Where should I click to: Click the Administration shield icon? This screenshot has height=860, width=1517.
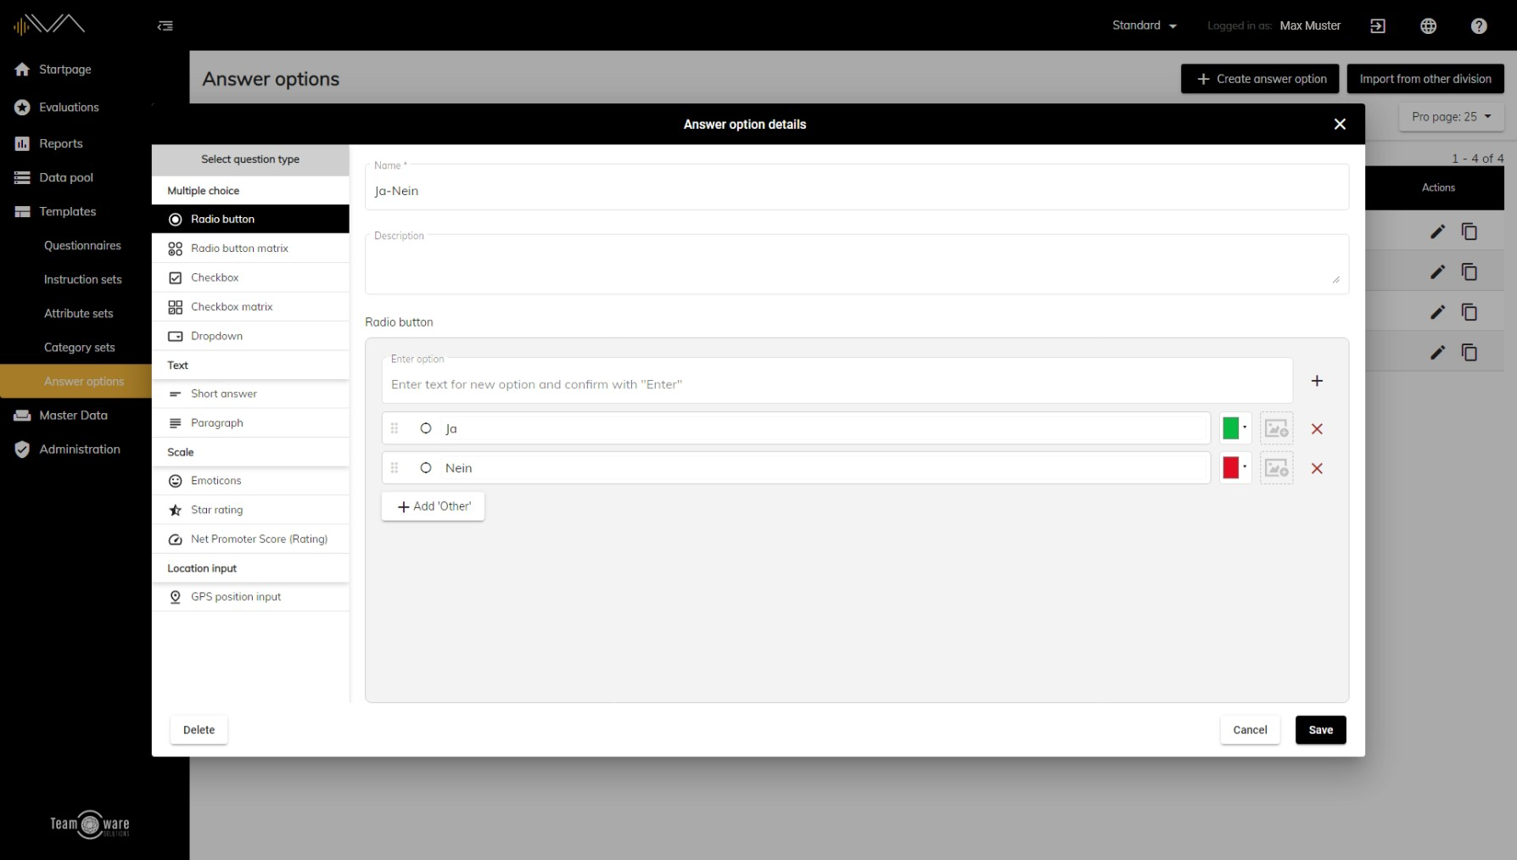tap(22, 450)
